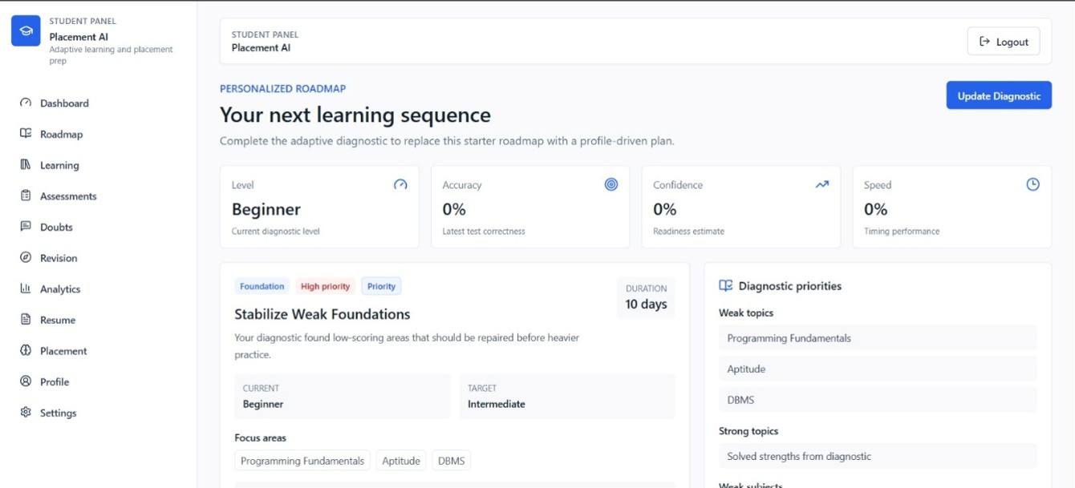Screen dimensions: 1075x488
Task: Click the Doubts chat bubble icon
Action: (x=26, y=227)
